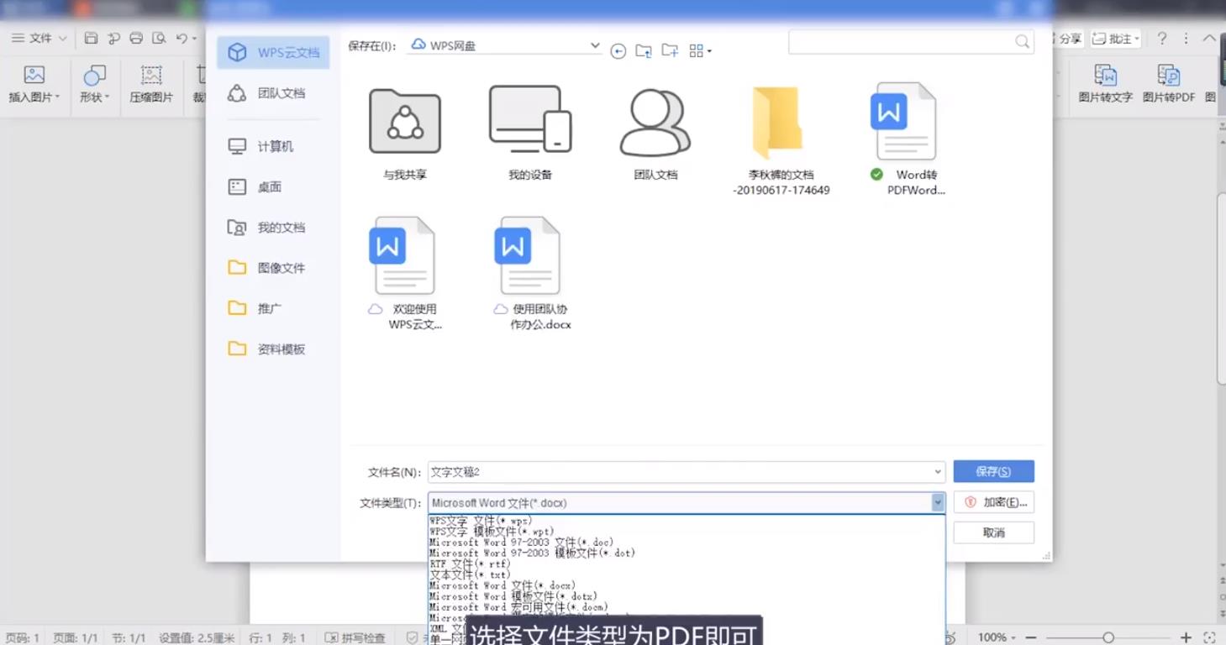Expand the file name history dropdown
The height and width of the screenshot is (645, 1226).
pyautogui.click(x=938, y=472)
